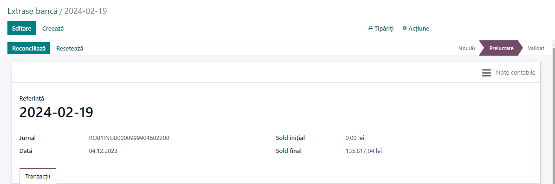Select the Nou(ă) status stage
Viewport: 555px width, 184px height.
click(466, 48)
